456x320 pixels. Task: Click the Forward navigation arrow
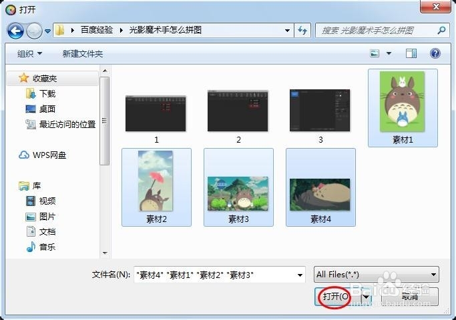(34, 31)
